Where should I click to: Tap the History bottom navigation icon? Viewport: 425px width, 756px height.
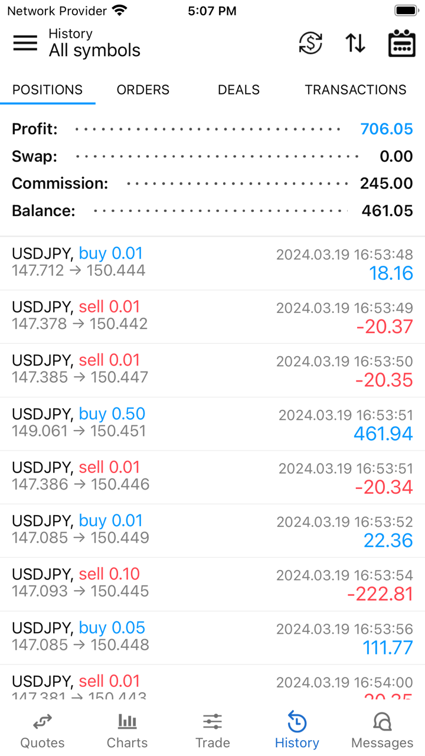297,730
